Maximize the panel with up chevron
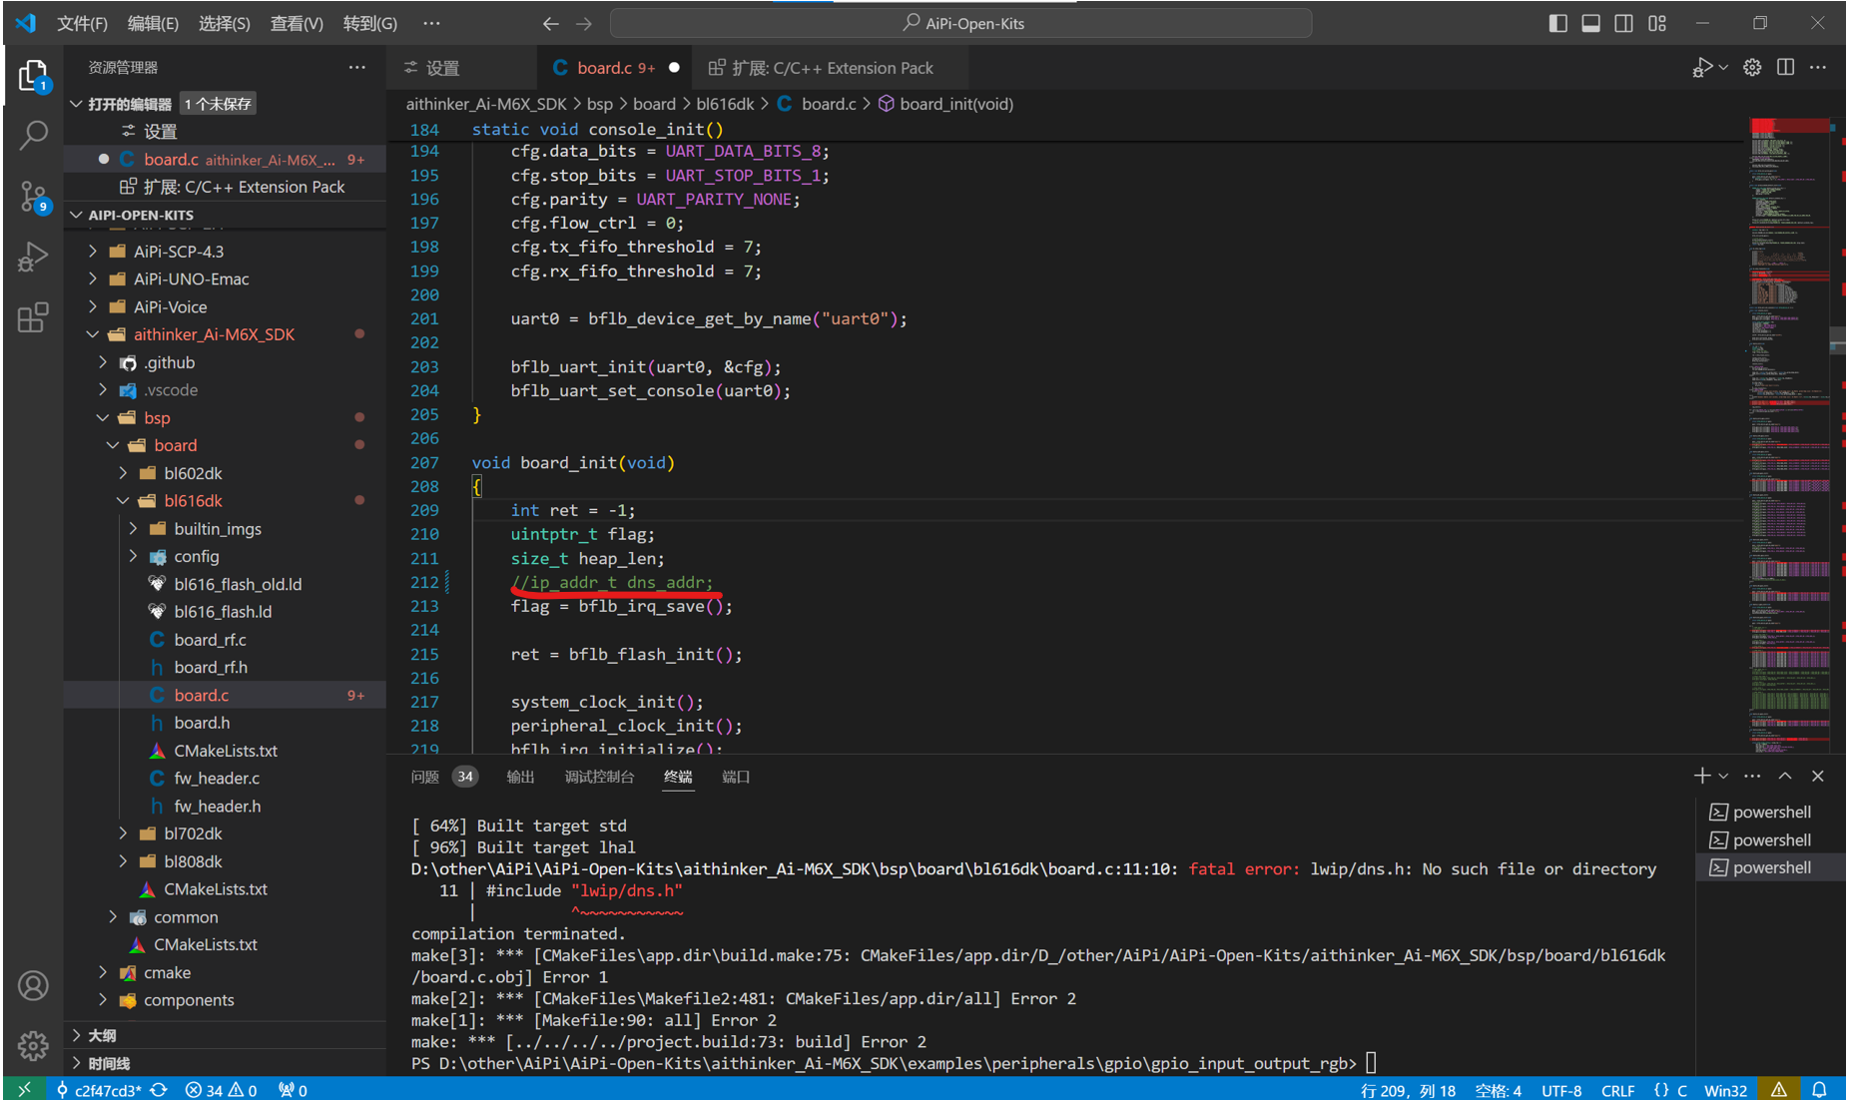Viewport: 1852px width, 1100px height. click(x=1785, y=776)
